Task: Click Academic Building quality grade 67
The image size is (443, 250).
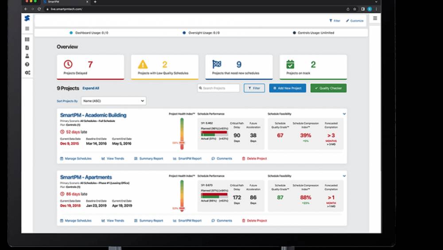Action: click(x=280, y=136)
